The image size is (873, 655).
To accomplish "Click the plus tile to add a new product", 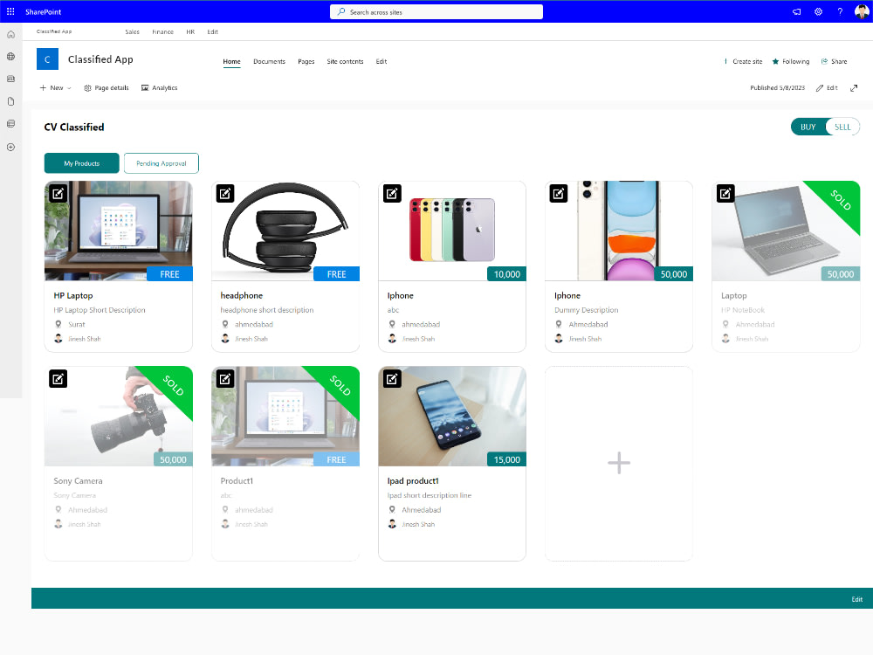I will tap(619, 463).
